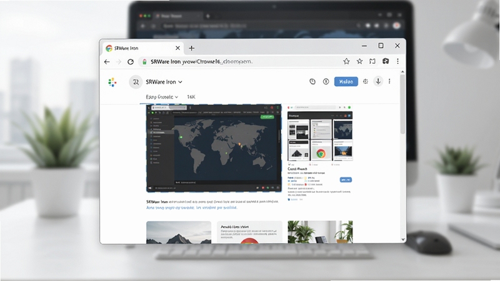
Task: Reload the page with the refresh icon
Action: coord(131,62)
